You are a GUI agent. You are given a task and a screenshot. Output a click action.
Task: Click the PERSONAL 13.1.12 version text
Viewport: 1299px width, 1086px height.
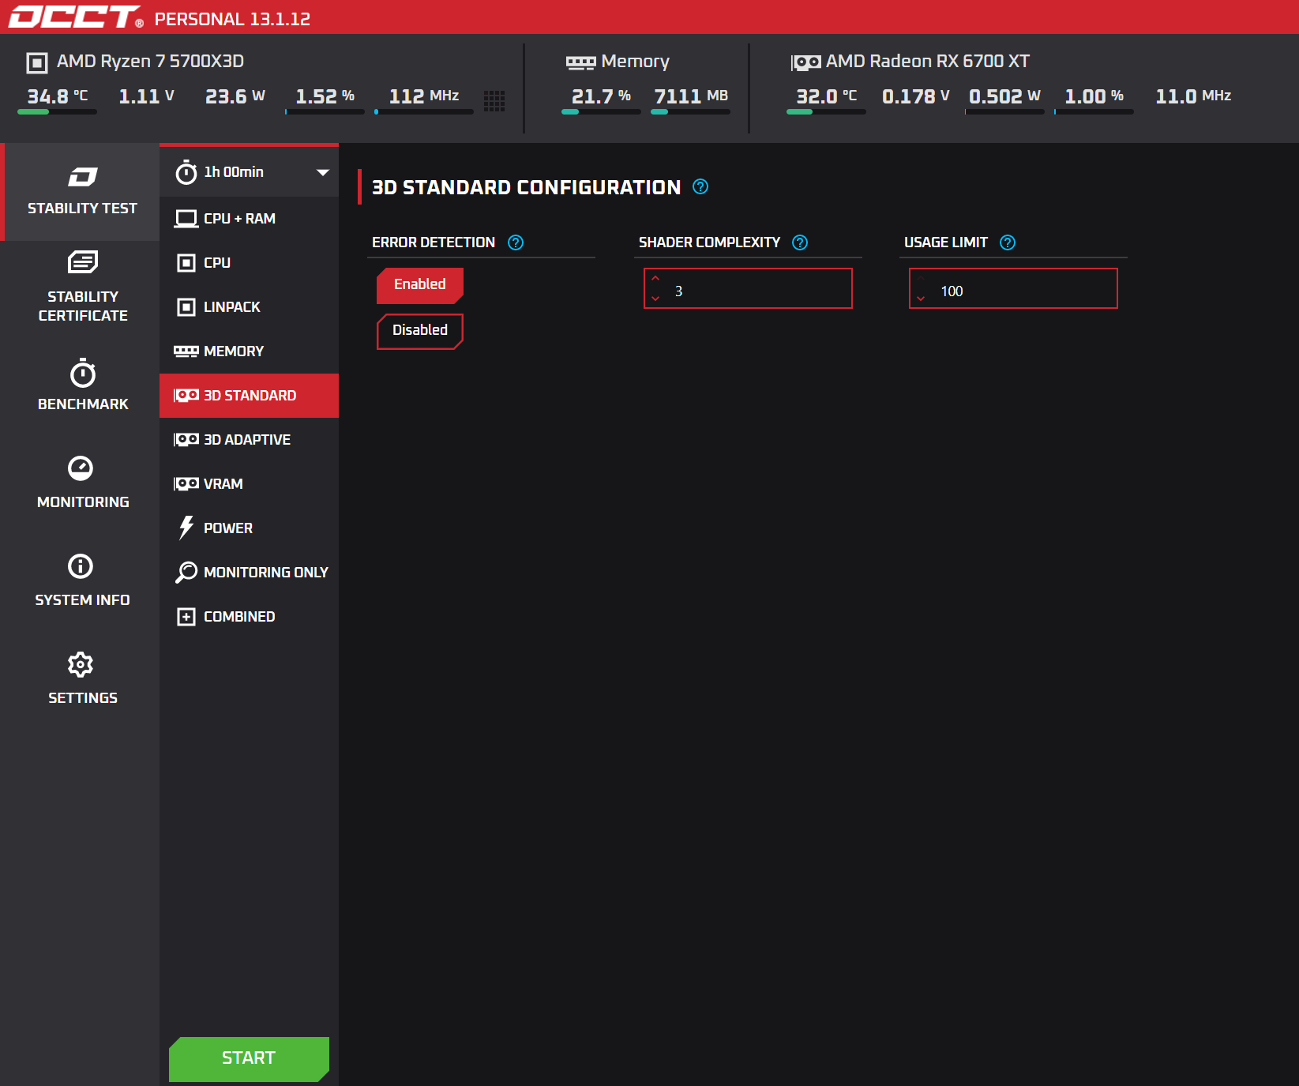pos(232,19)
